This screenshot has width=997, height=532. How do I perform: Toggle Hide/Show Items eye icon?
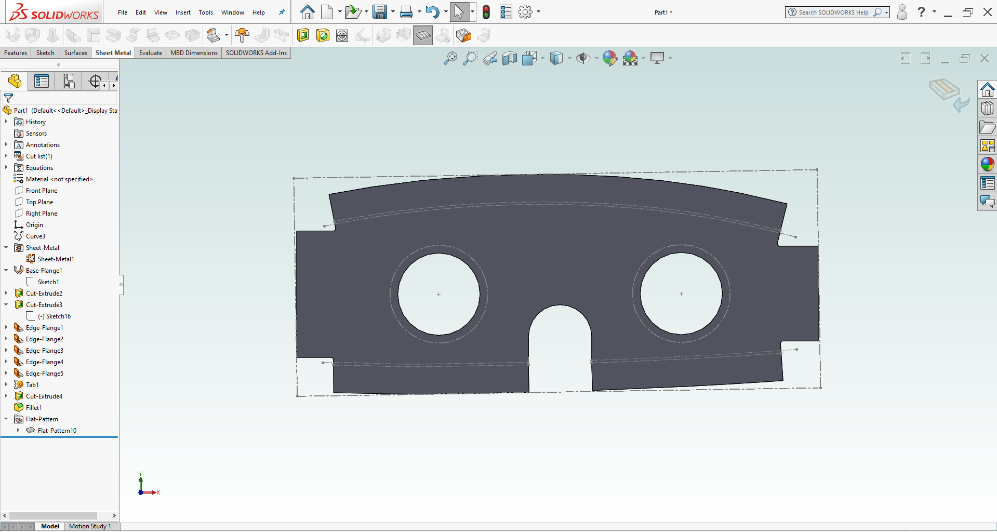tap(583, 58)
